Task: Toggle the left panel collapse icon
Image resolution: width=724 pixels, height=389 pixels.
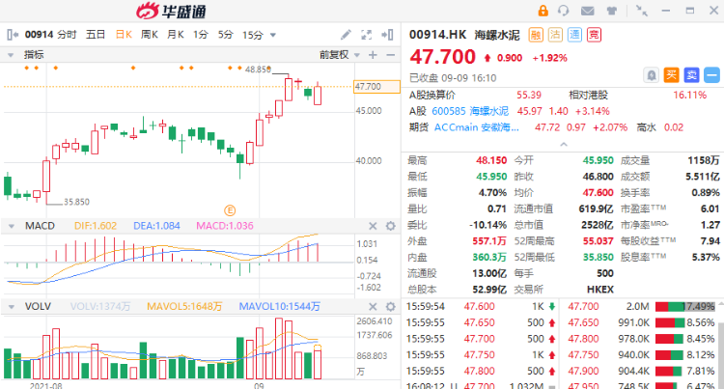Action: 13,35
